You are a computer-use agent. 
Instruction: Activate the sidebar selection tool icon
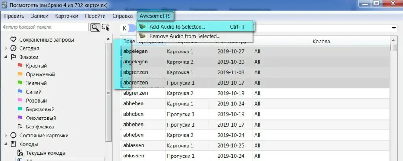coord(105,27)
